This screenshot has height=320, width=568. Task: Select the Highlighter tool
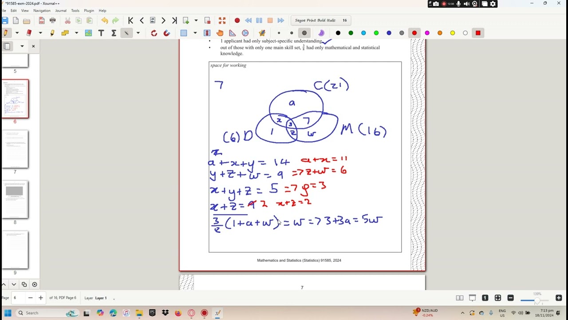[52, 33]
